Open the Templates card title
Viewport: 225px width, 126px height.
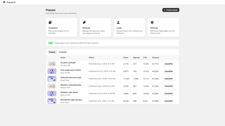click(53, 28)
